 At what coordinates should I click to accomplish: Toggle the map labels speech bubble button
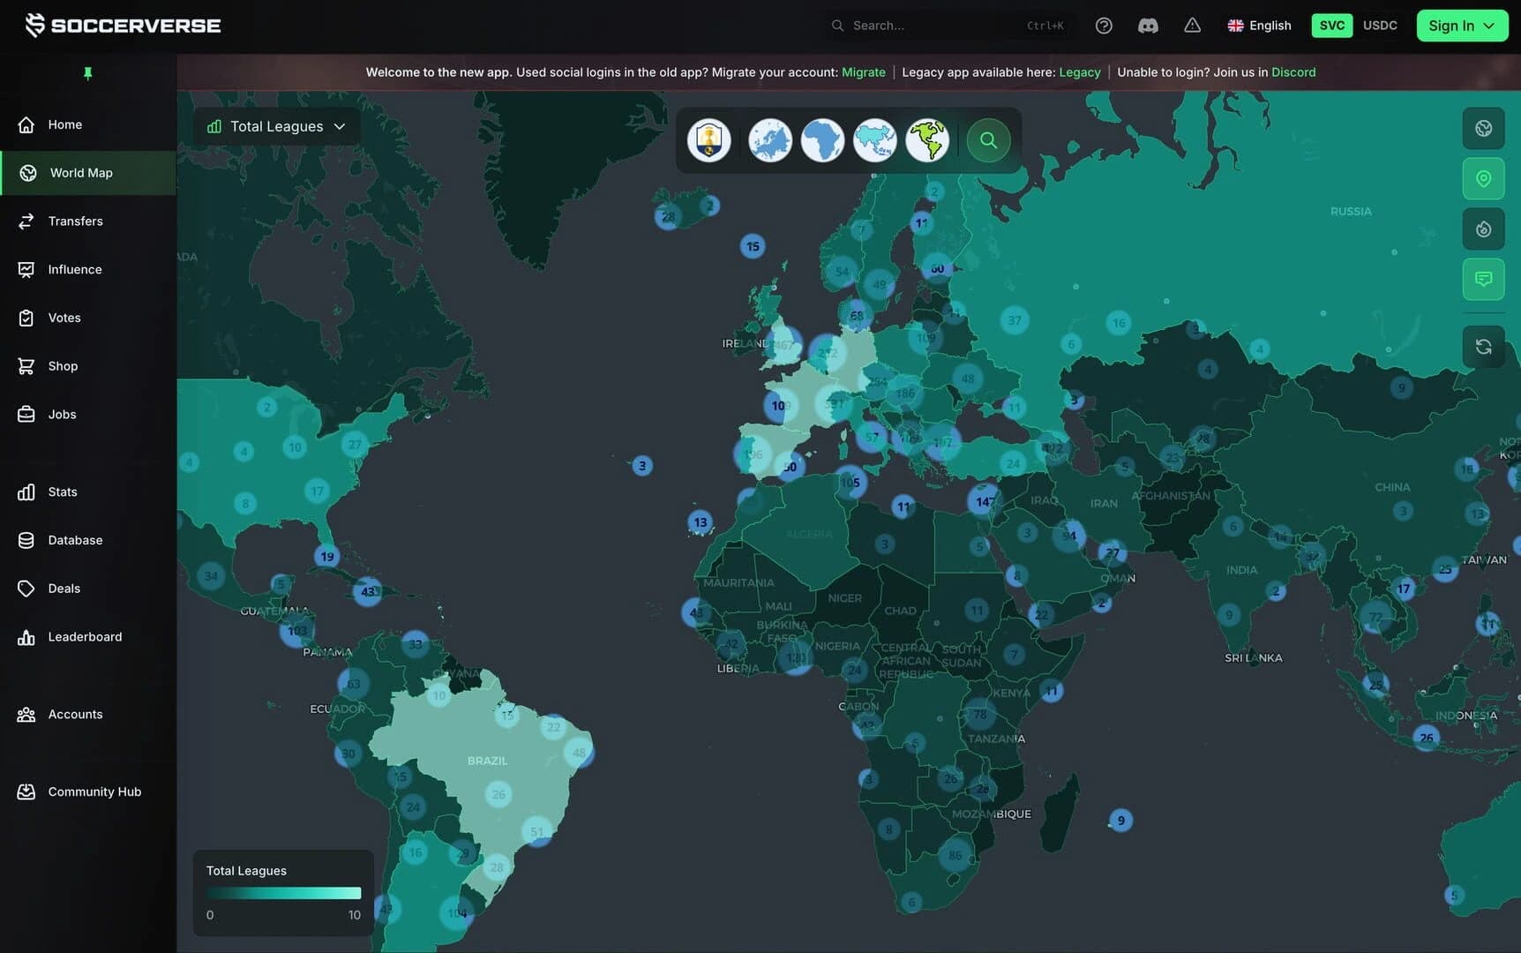[1483, 280]
